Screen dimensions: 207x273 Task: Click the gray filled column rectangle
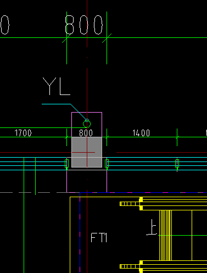pyautogui.click(x=87, y=152)
